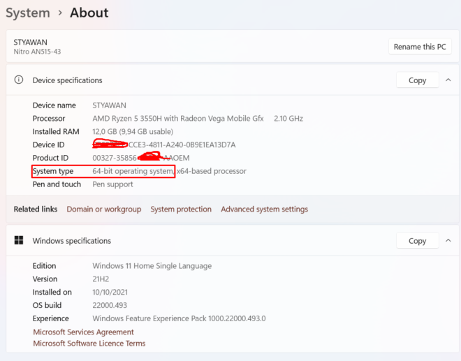This screenshot has height=361, width=461.
Task: Select the AMD Ryzen 5 3550H processor text
Action: (x=178, y=119)
